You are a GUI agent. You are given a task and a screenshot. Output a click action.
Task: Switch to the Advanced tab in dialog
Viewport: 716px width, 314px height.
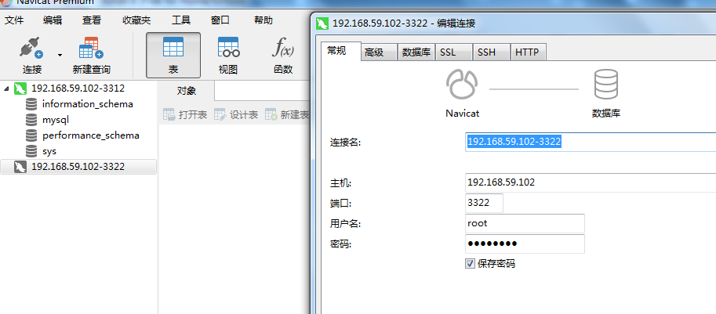coord(379,52)
